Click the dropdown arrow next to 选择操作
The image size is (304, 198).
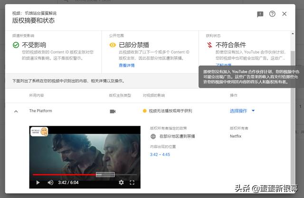tap(253, 111)
